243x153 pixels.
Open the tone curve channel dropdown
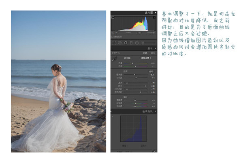[x=143, y=146]
